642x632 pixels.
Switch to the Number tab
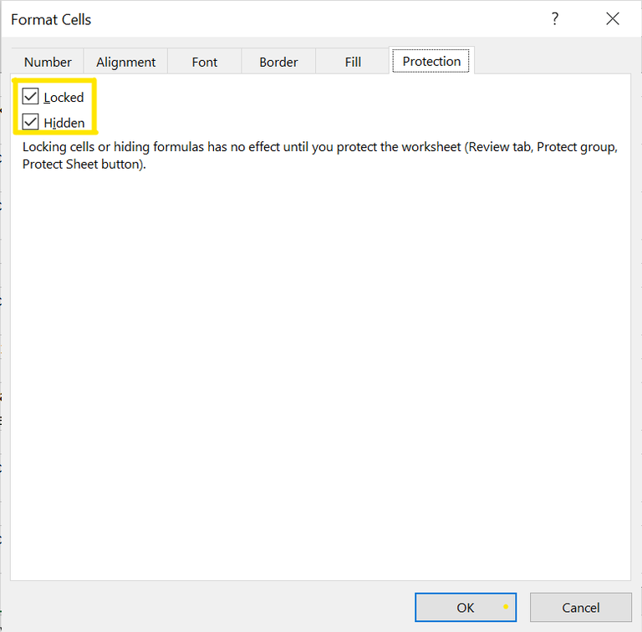48,62
